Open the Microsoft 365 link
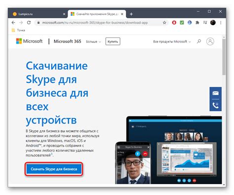 (68, 41)
